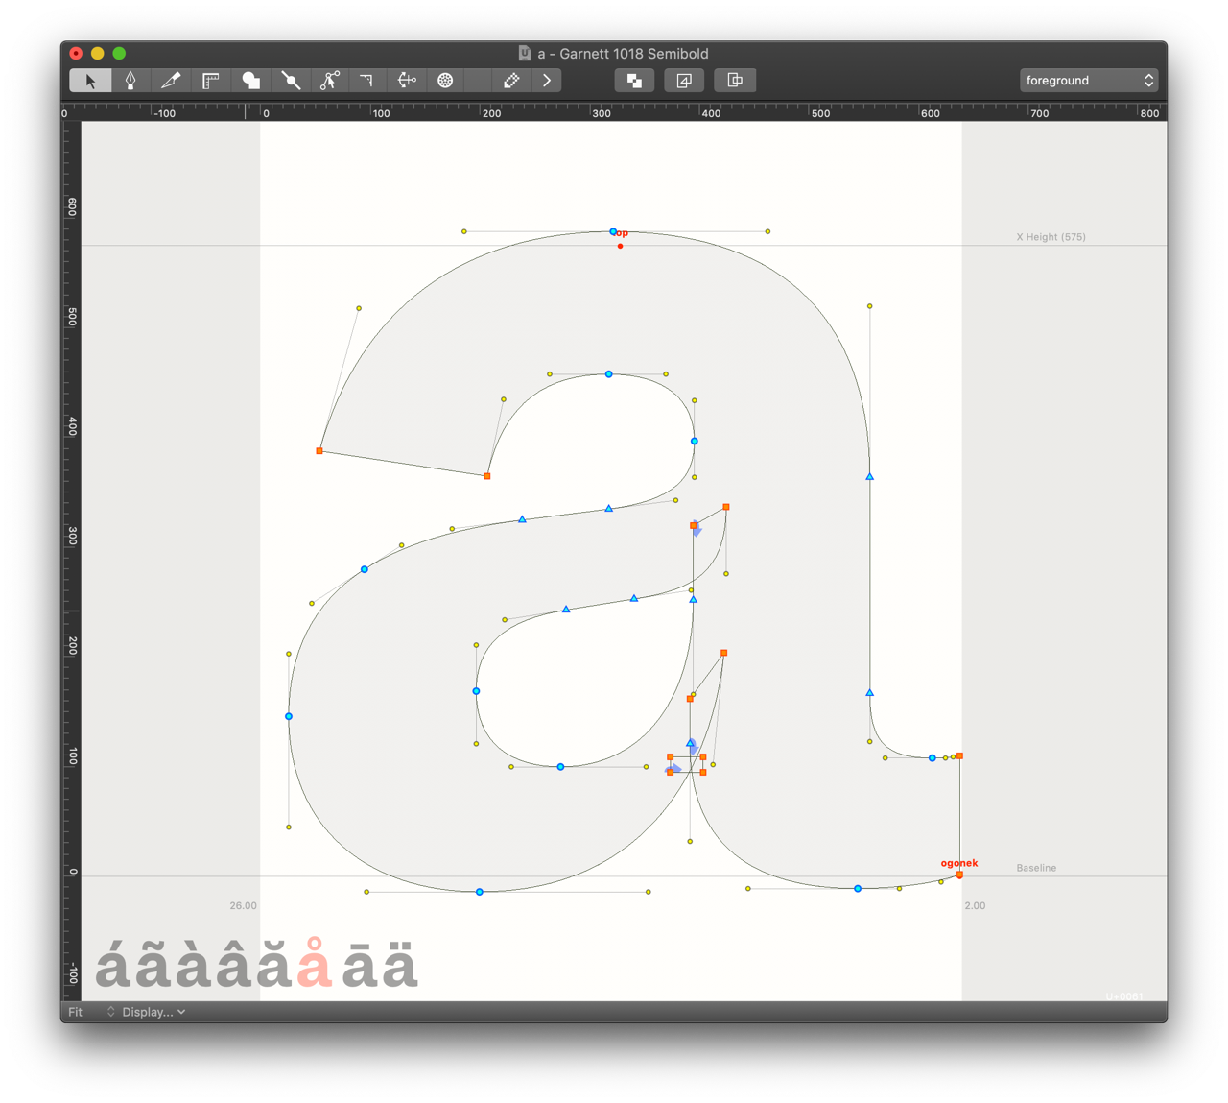Select the atilde (ã) preview glyph

coord(153,965)
